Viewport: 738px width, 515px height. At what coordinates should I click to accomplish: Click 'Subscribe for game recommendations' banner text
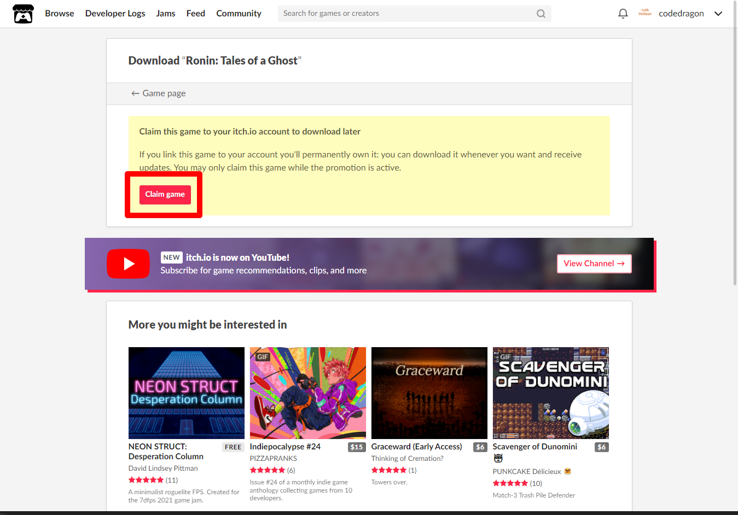(264, 271)
